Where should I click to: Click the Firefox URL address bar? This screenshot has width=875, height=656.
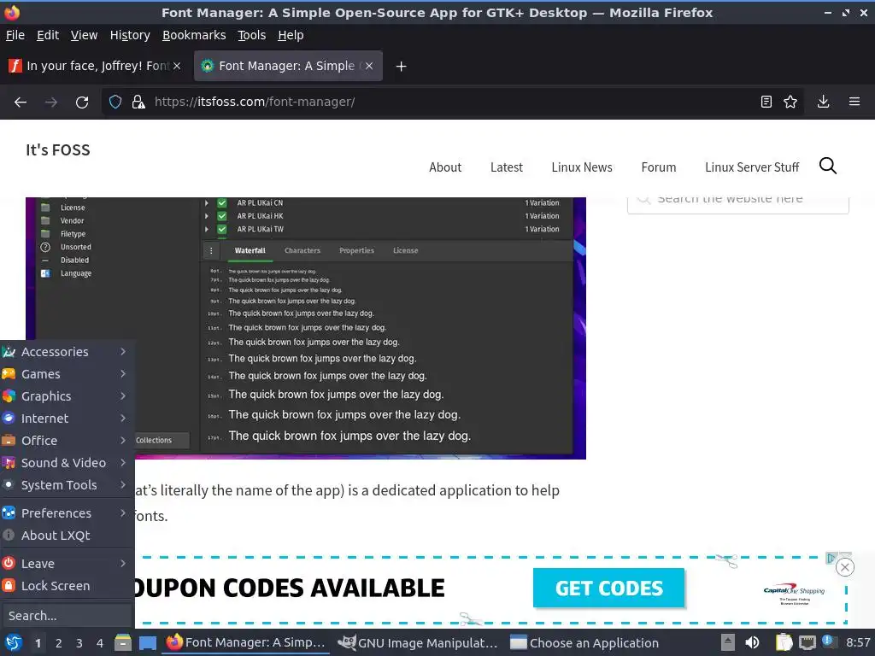(x=452, y=102)
